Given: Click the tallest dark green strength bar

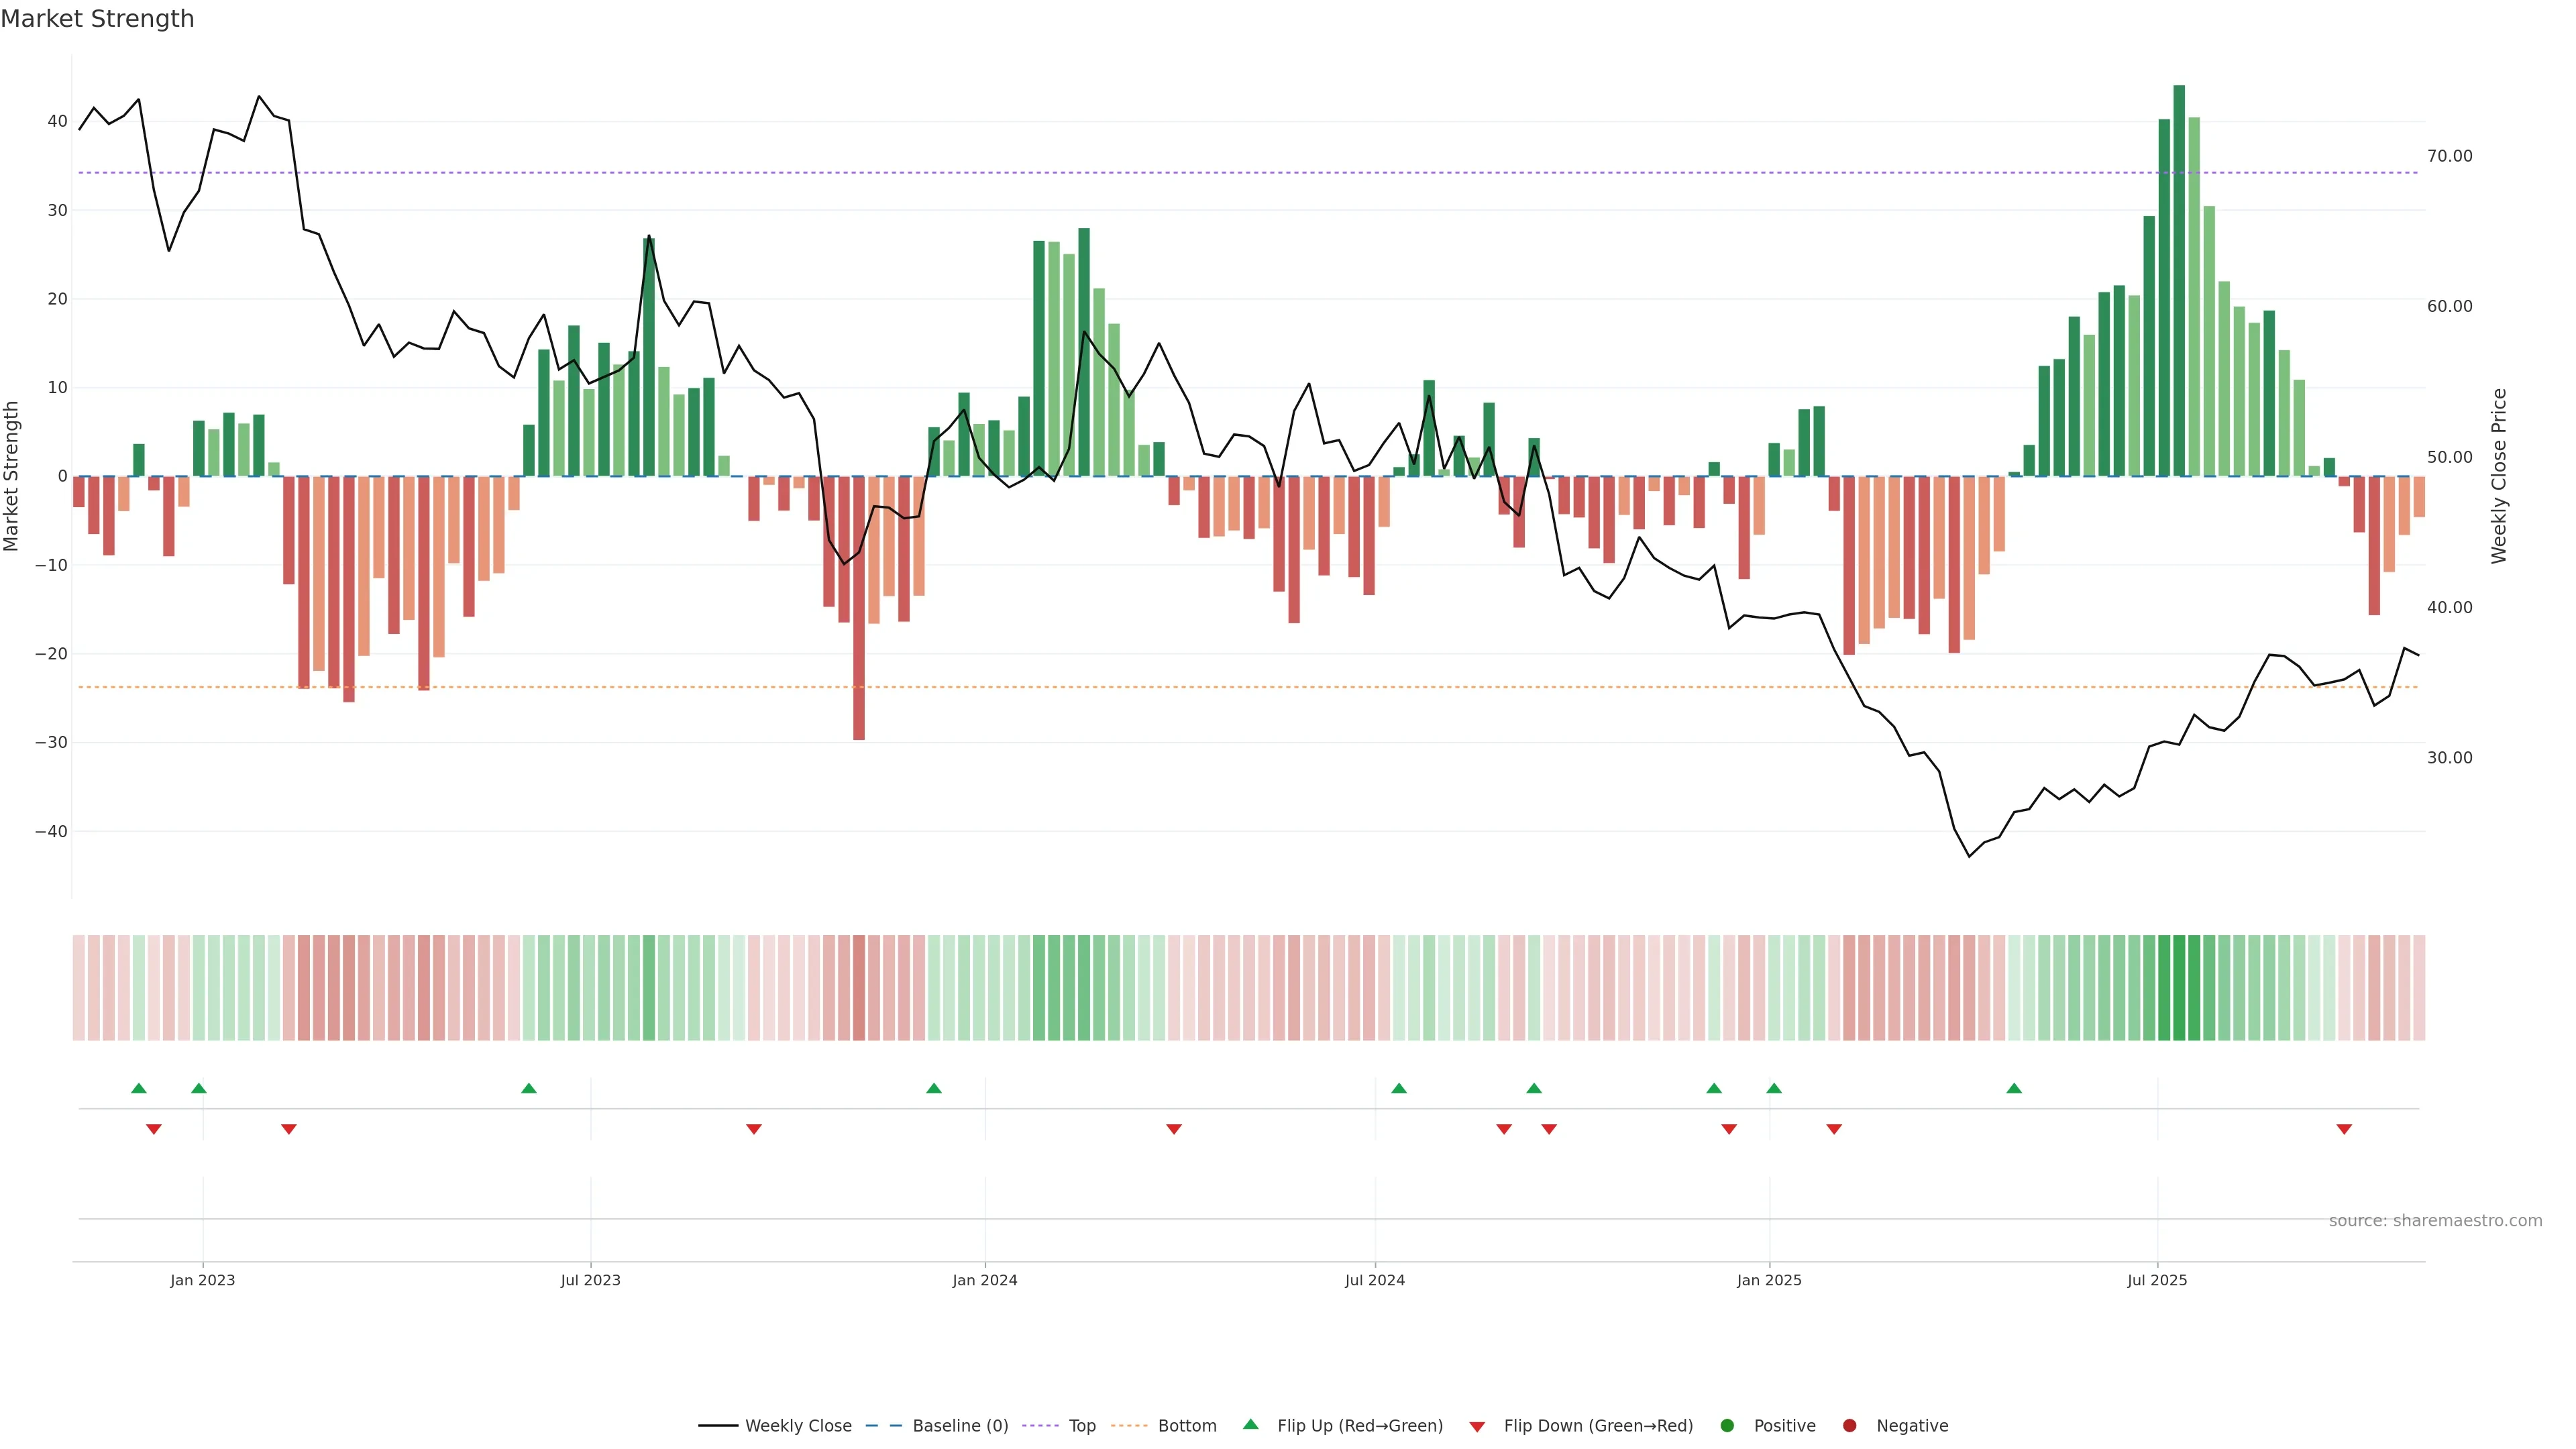Looking at the screenshot, I should 2179,280.
